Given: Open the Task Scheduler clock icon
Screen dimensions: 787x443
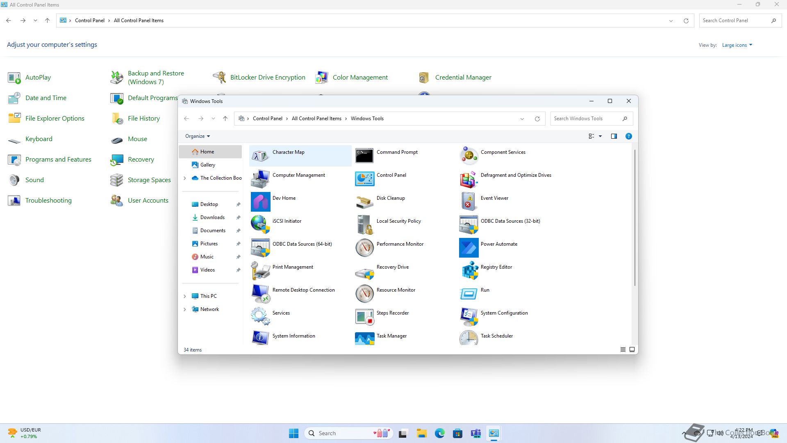Looking at the screenshot, I should coord(469,338).
